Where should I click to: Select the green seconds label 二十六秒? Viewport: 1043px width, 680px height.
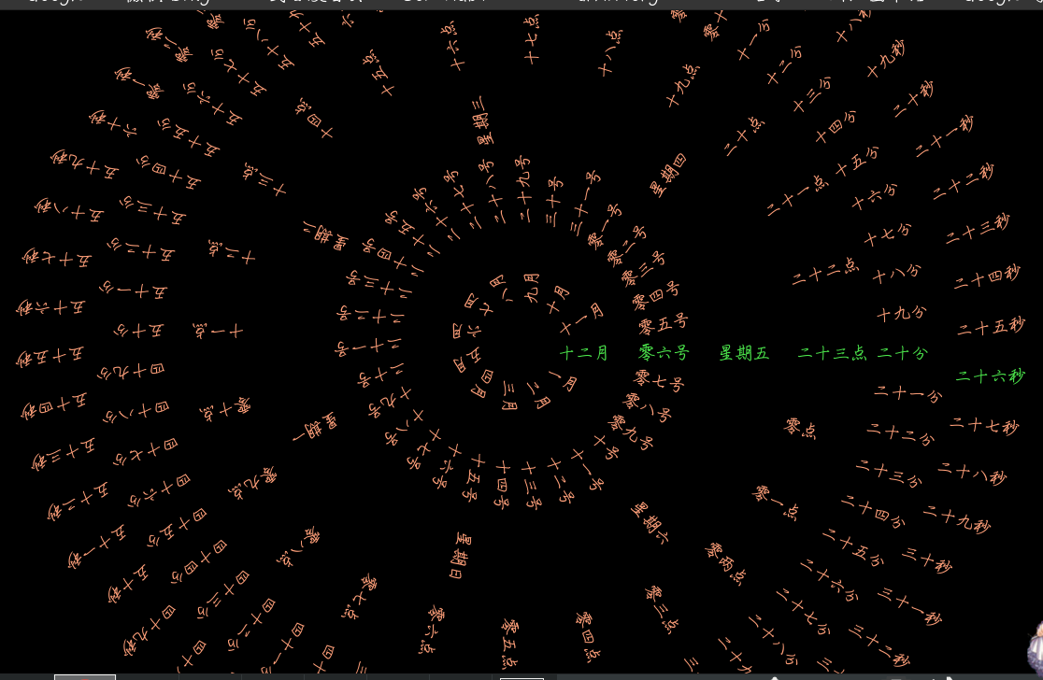(991, 376)
